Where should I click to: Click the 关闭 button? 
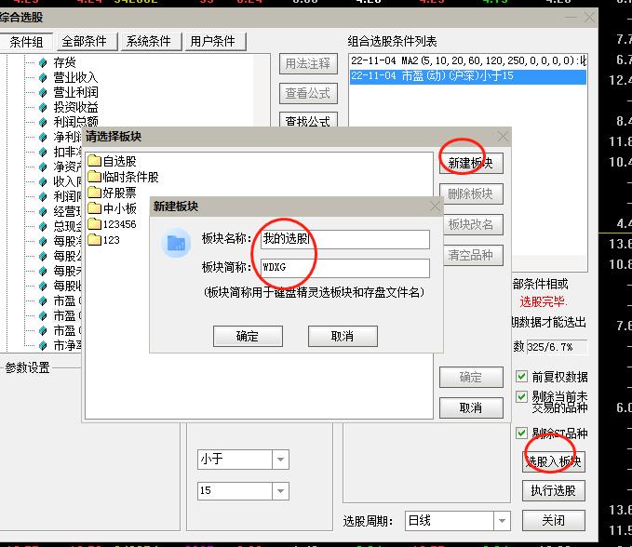pyautogui.click(x=554, y=520)
